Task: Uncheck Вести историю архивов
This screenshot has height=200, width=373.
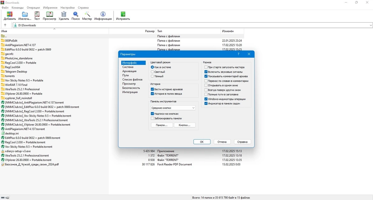Action: click(x=152, y=89)
